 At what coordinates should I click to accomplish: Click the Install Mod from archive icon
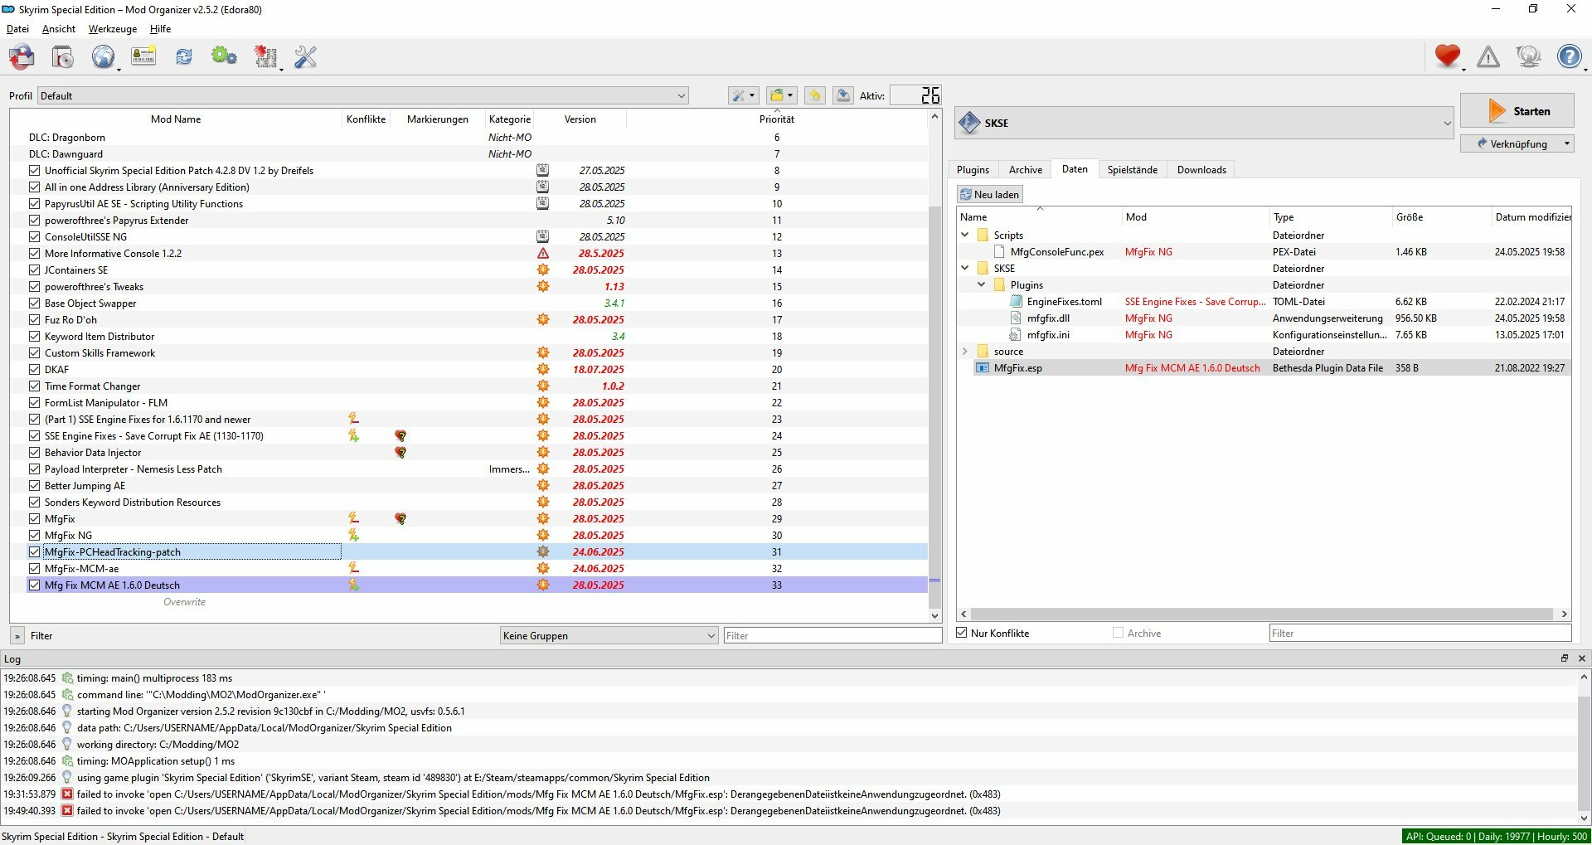tap(63, 57)
